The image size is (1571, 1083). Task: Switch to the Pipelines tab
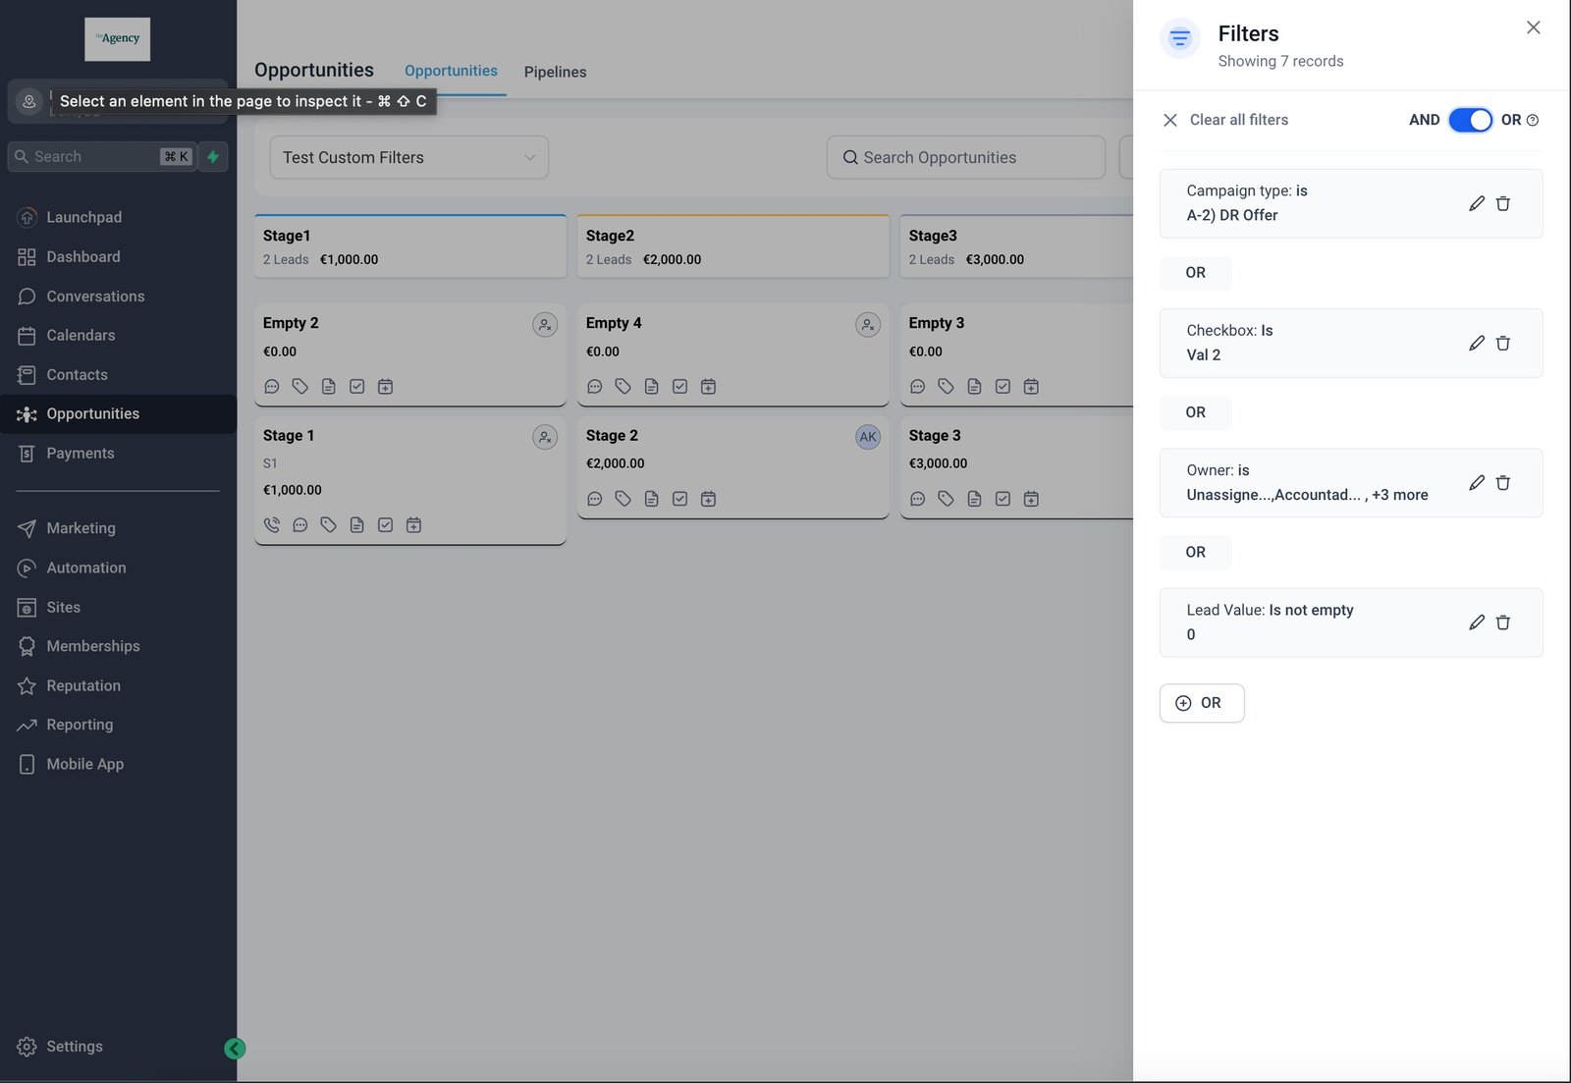click(x=555, y=72)
